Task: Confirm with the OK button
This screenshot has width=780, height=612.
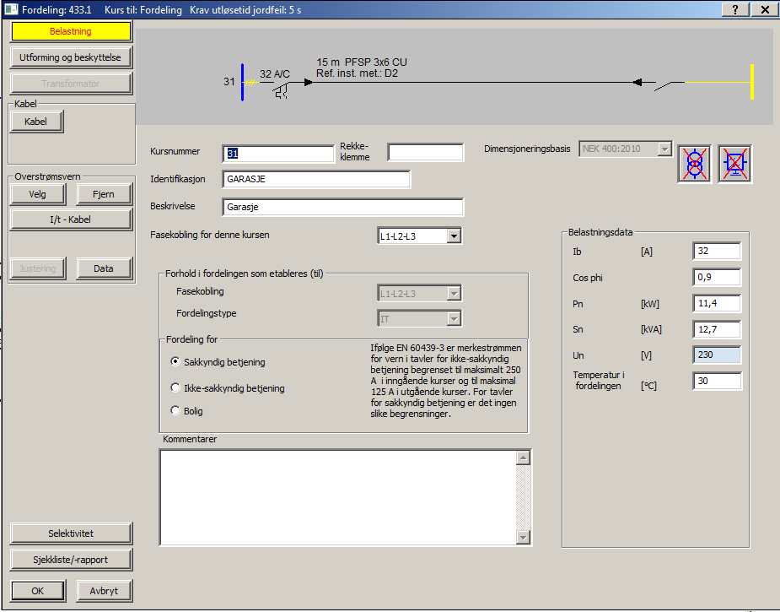Action: (38, 591)
